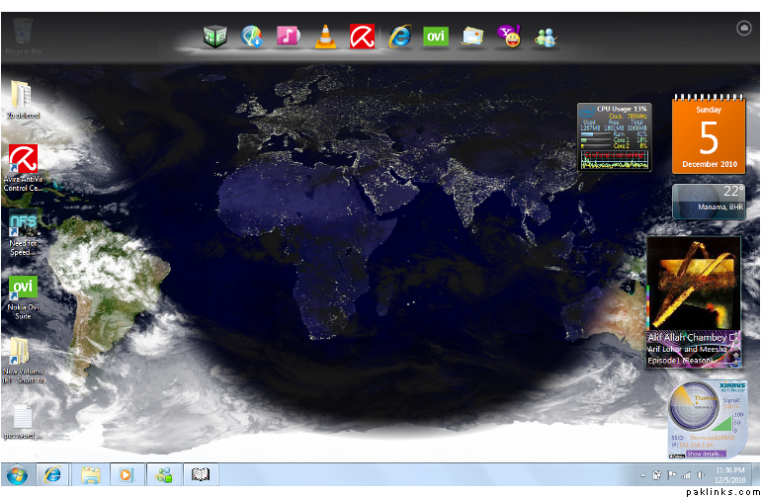Open Windows Media Player from the taskbar

(x=125, y=474)
